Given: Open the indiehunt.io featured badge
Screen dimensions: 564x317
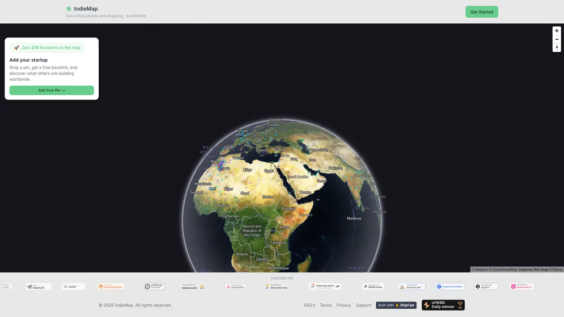Looking at the screenshot, I should click(522, 287).
